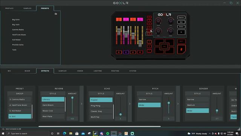Click the bottom red effects preset button
This screenshot has width=241, height=136.
[149, 34]
